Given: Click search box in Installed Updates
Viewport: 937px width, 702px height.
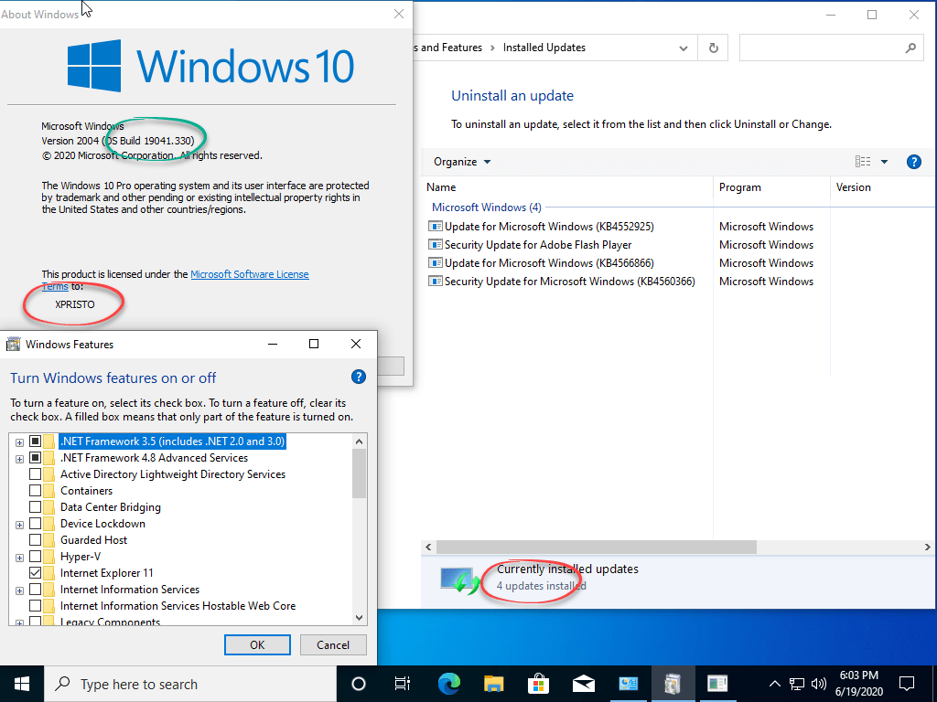Looking at the screenshot, I should coord(829,48).
